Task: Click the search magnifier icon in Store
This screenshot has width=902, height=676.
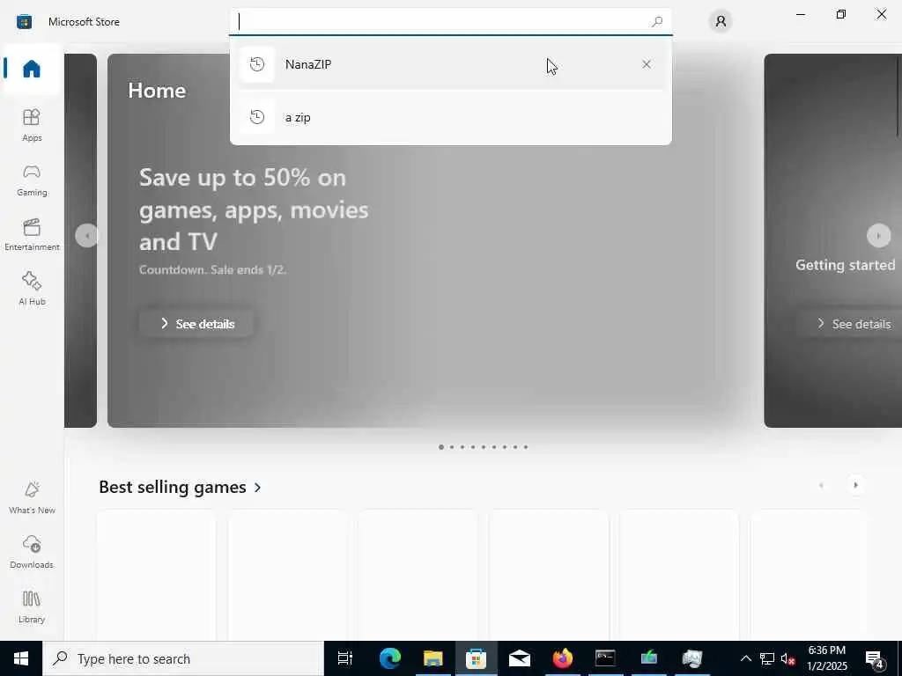Action: click(657, 22)
